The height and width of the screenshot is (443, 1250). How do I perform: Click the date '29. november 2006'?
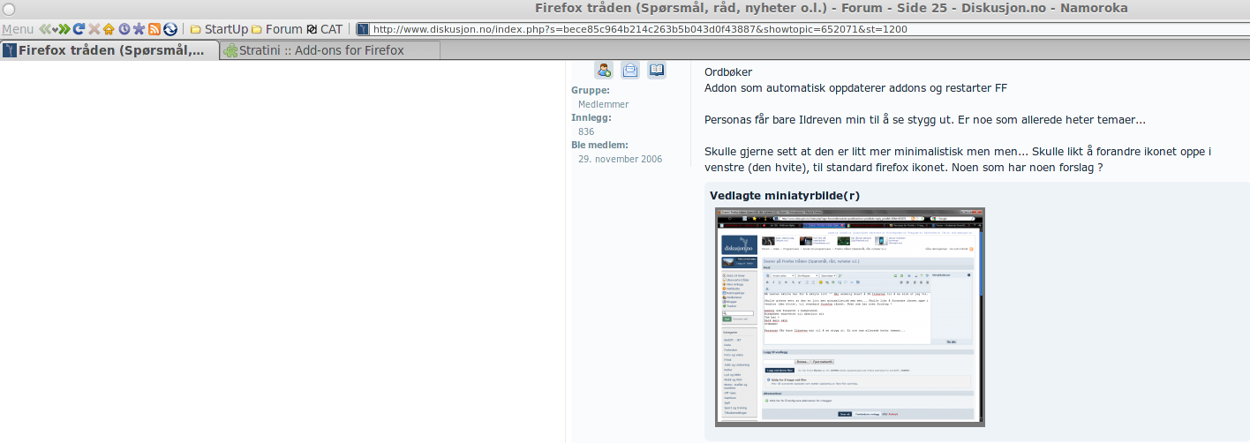[x=620, y=159]
